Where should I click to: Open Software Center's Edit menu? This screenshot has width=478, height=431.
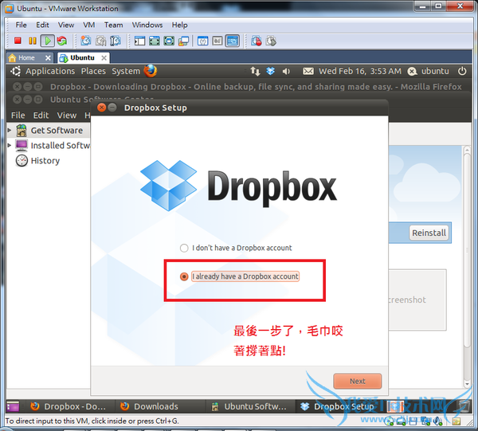(x=41, y=116)
